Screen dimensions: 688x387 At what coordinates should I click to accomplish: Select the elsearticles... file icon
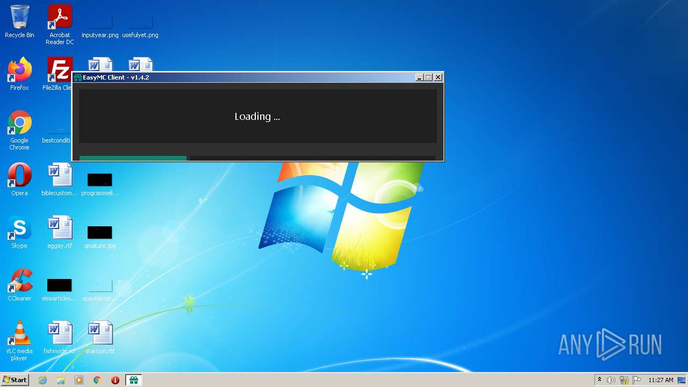(x=60, y=289)
